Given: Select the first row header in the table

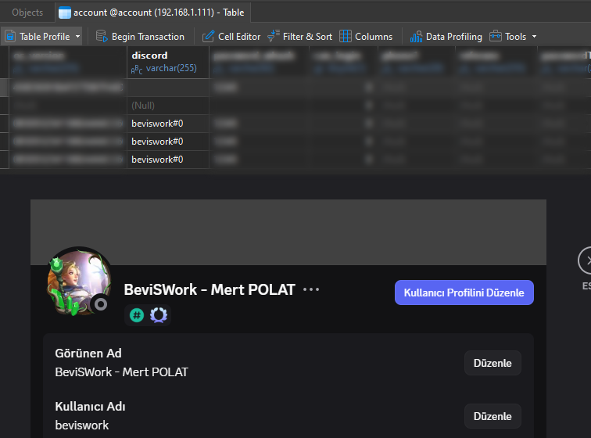Looking at the screenshot, I should (4, 88).
